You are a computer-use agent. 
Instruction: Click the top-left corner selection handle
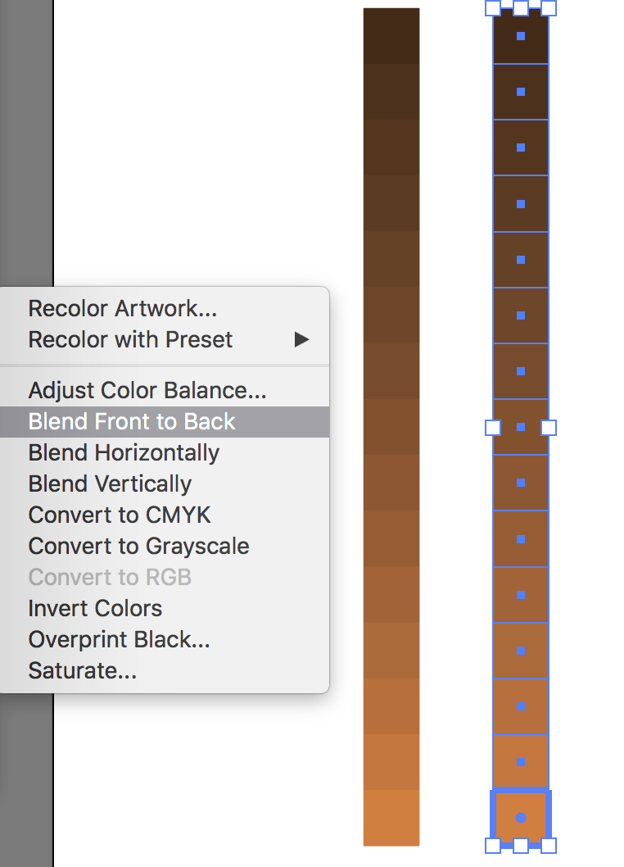point(494,9)
